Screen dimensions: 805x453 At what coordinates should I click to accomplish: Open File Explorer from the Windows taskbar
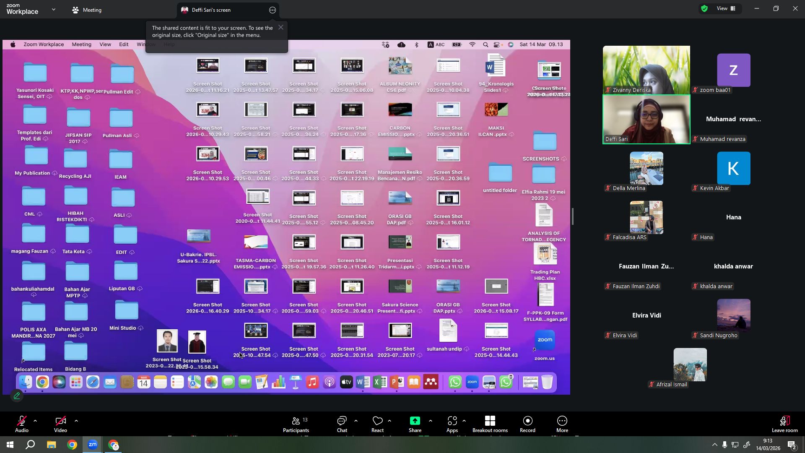coord(51,445)
